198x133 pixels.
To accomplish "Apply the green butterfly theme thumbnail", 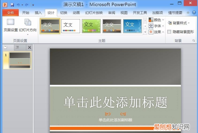I will (x=91, y=26).
